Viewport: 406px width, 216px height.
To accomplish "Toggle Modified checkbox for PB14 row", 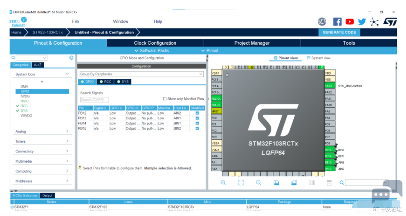I will 197,123.
